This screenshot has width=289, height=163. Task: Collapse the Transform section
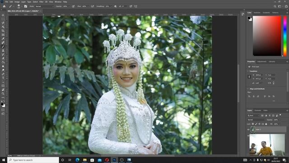click(x=248, y=71)
